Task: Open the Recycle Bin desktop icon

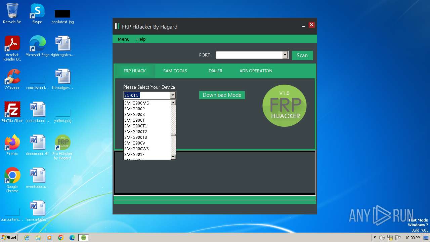Action: pyautogui.click(x=12, y=13)
